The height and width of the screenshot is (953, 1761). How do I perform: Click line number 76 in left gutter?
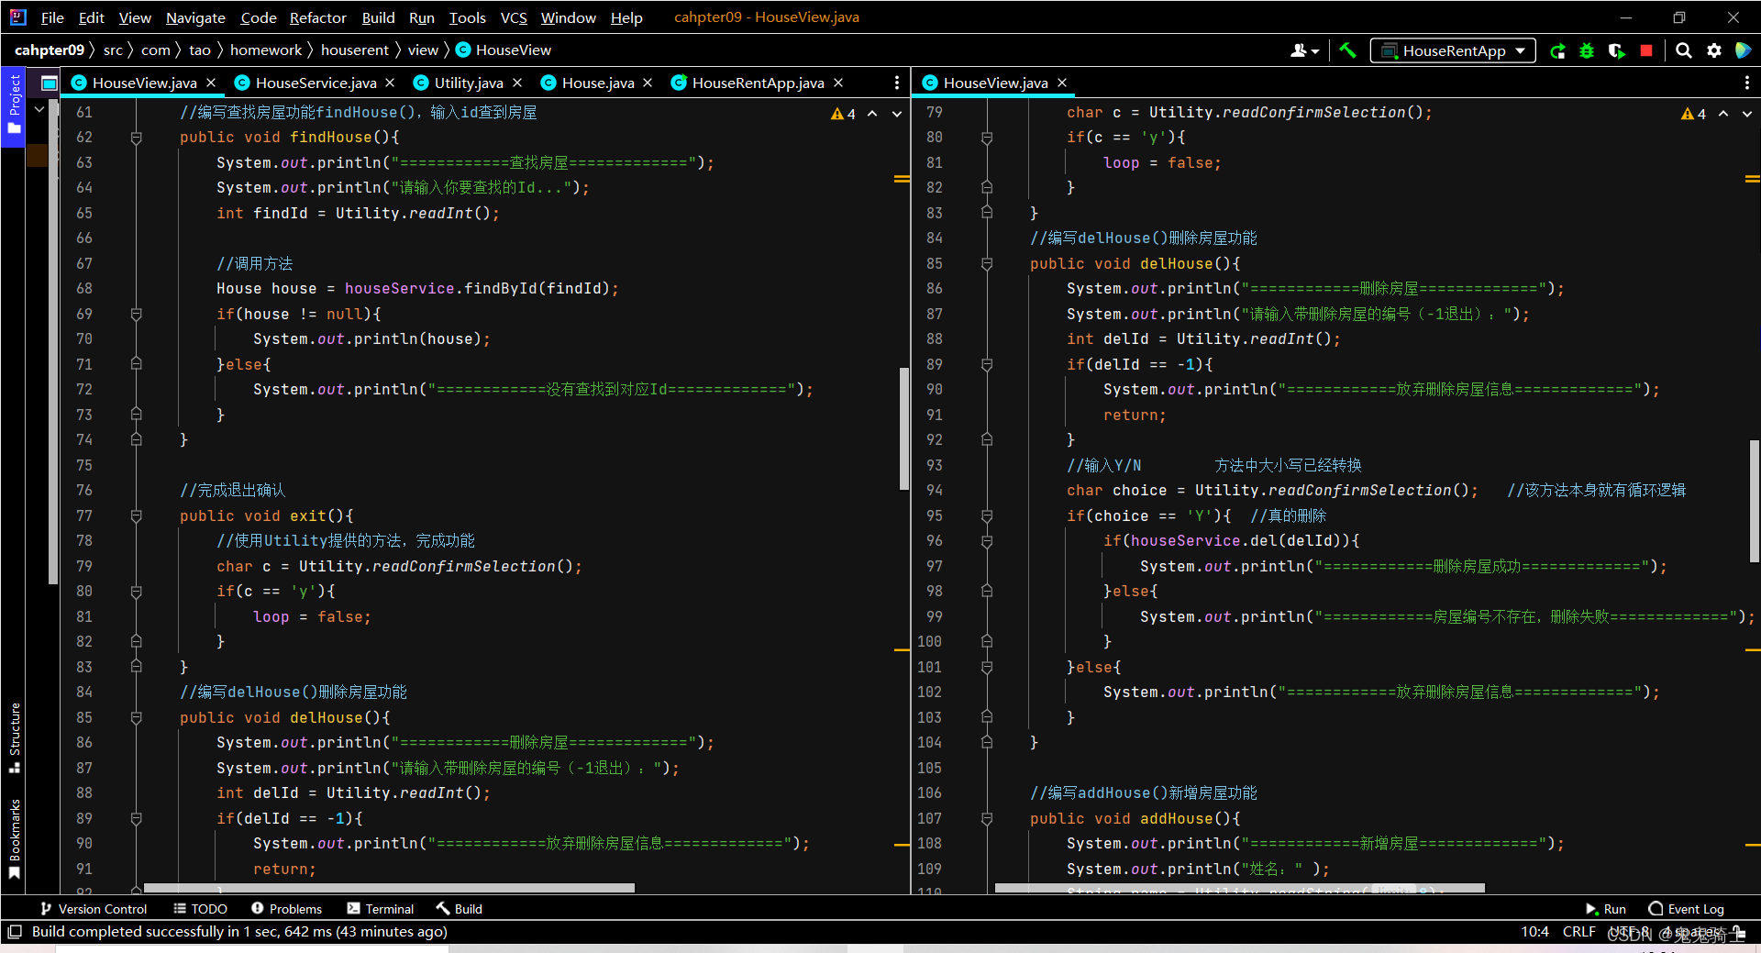pyautogui.click(x=84, y=491)
